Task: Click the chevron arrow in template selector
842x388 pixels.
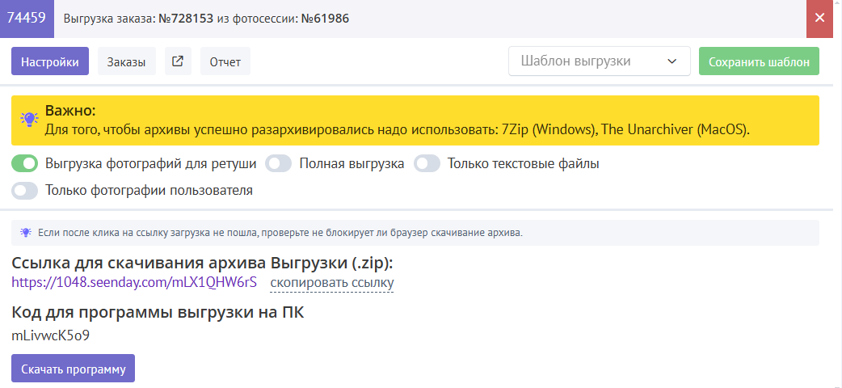Action: click(671, 61)
